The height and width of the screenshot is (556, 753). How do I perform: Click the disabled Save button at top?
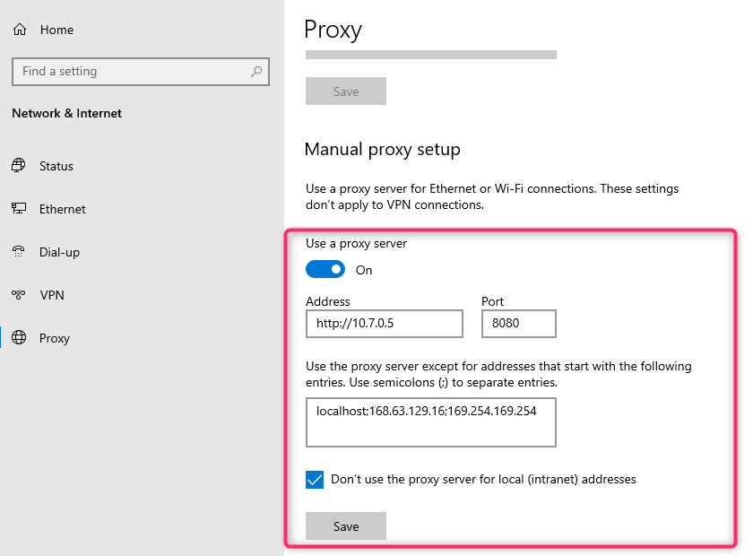click(346, 91)
